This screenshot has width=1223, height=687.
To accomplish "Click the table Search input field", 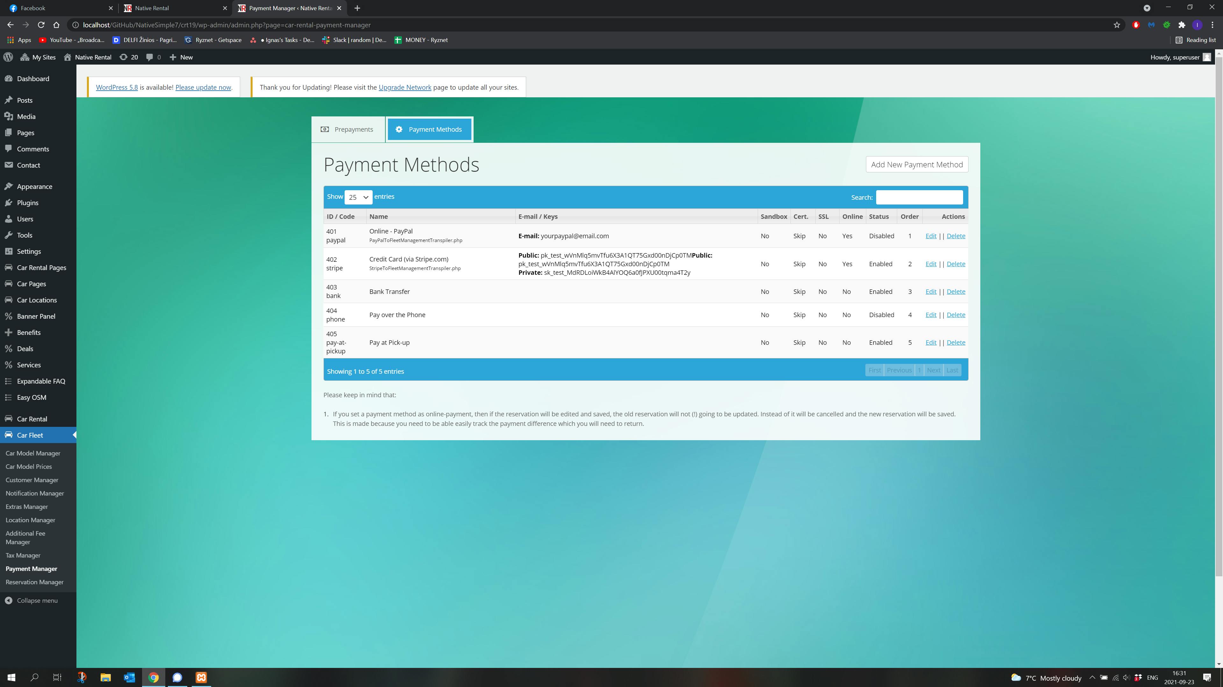I will click(x=919, y=197).
